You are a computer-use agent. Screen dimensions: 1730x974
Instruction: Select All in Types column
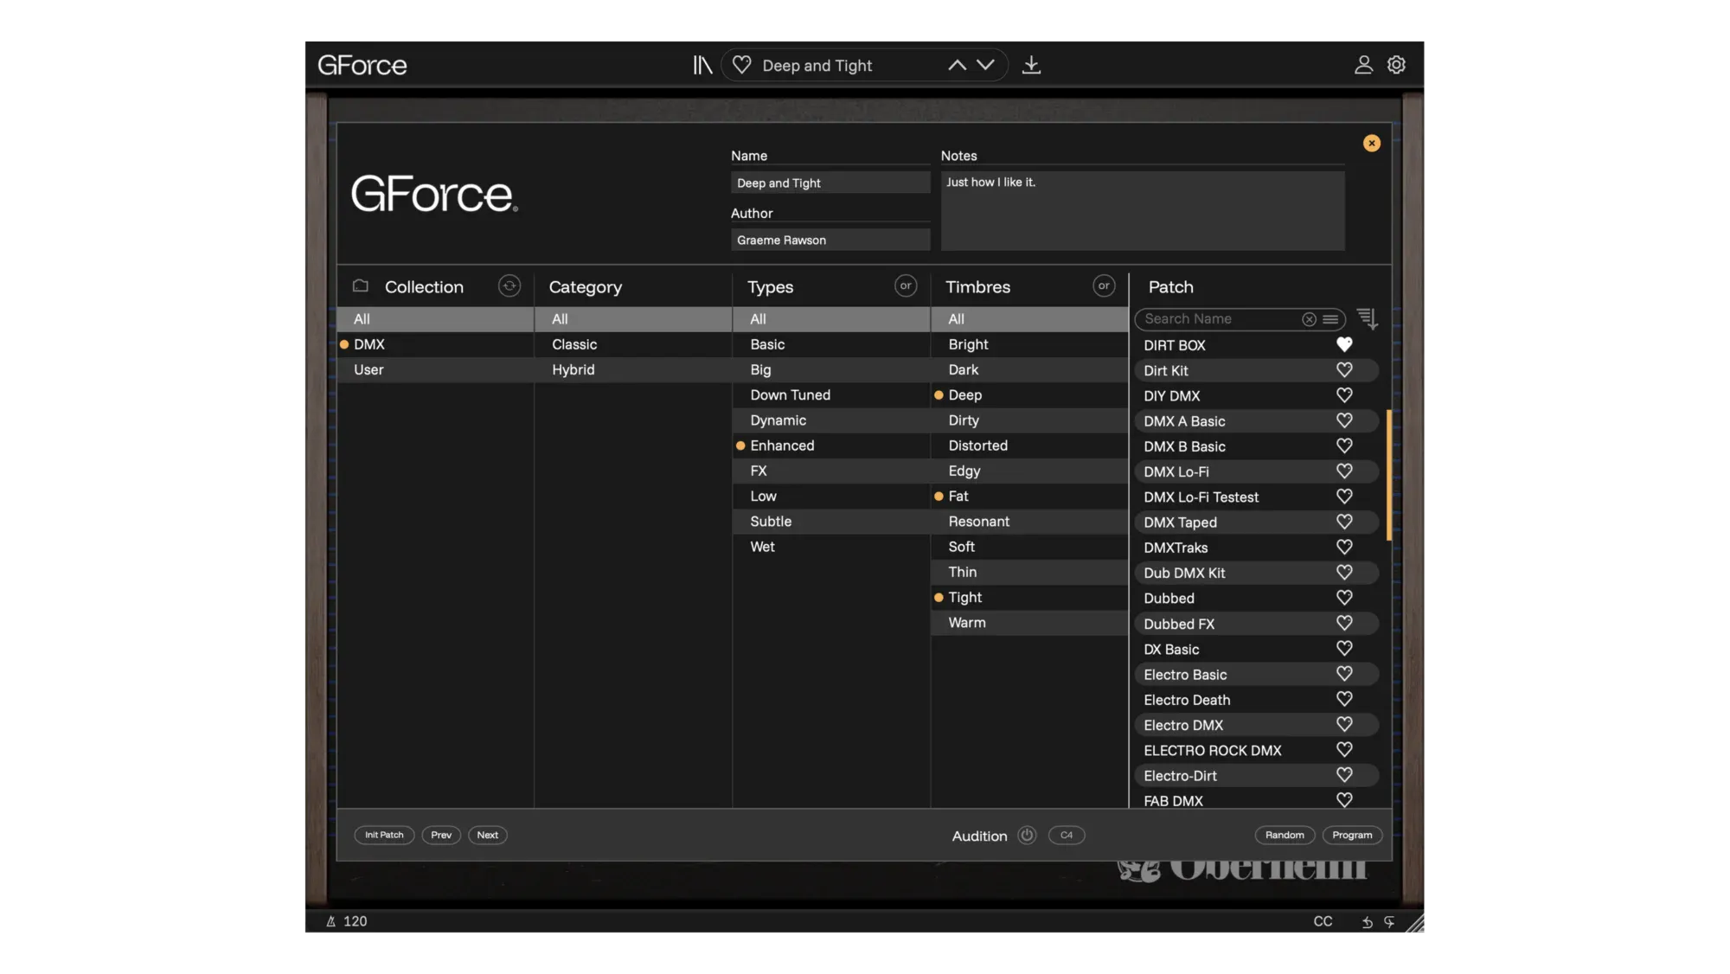tap(831, 319)
